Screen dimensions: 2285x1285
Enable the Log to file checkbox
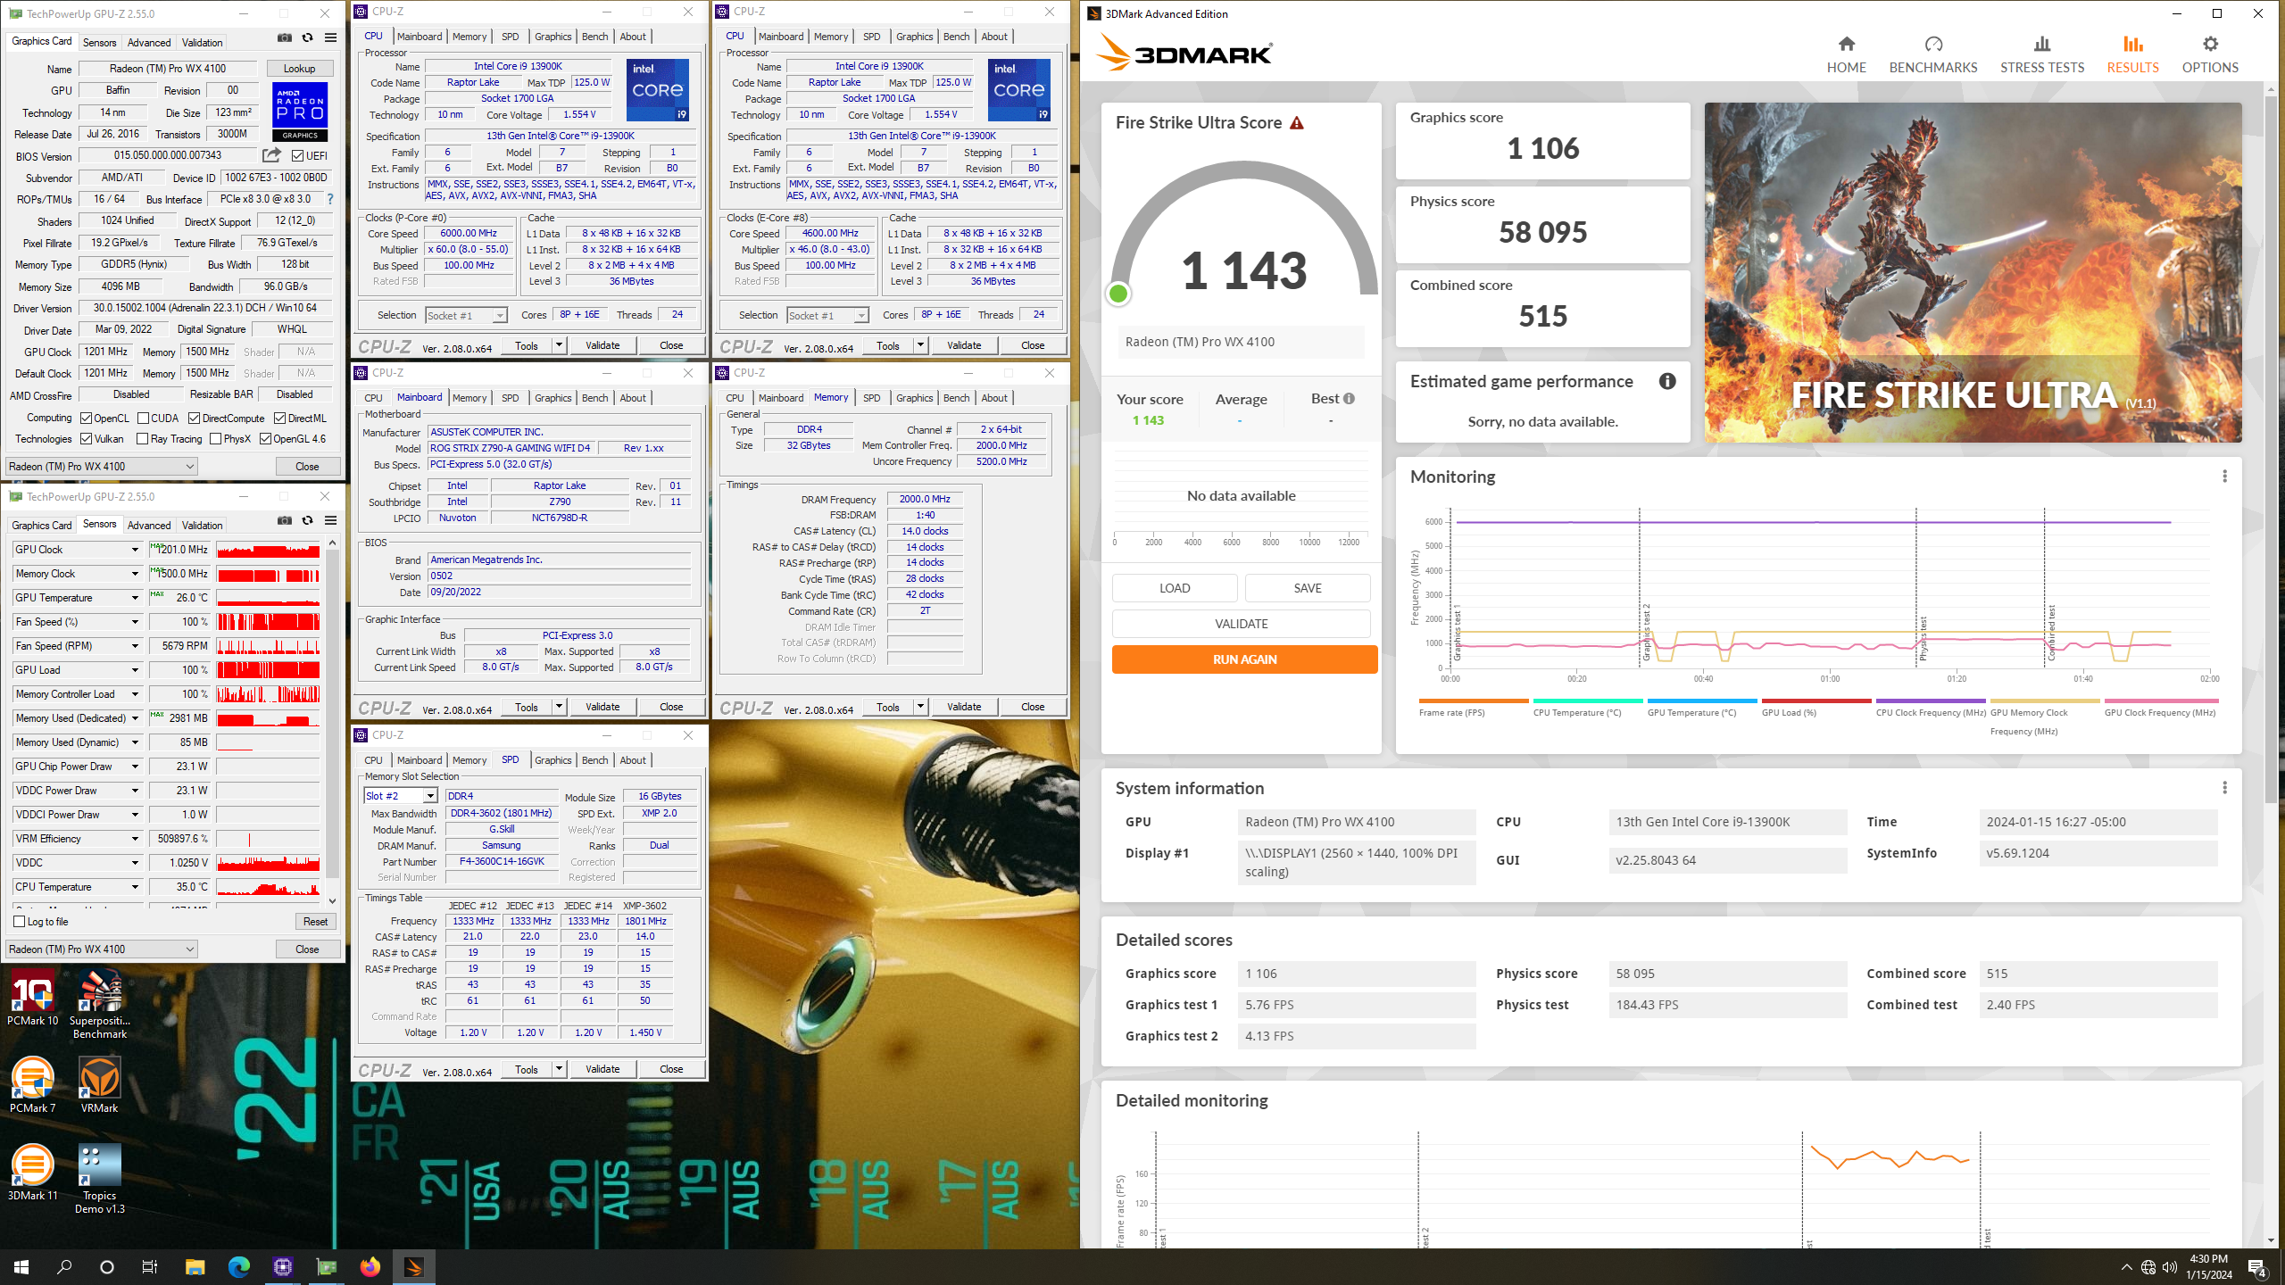point(20,921)
